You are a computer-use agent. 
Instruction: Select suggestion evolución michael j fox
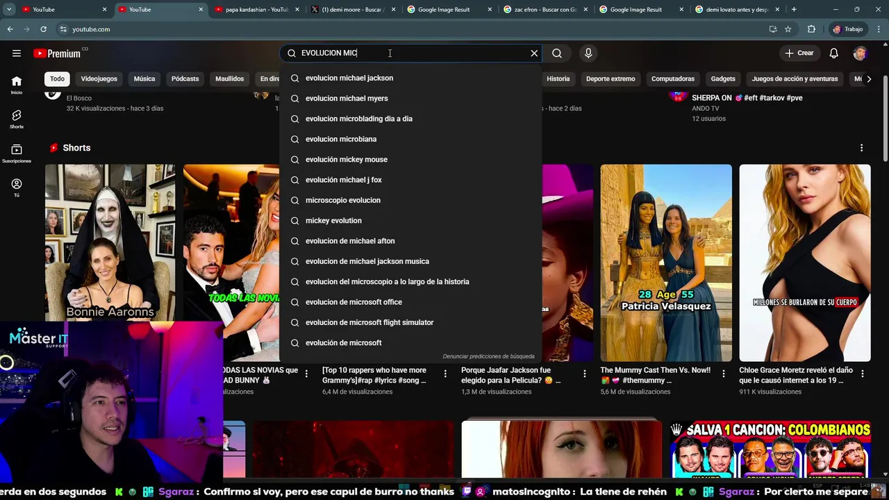[x=410, y=180]
